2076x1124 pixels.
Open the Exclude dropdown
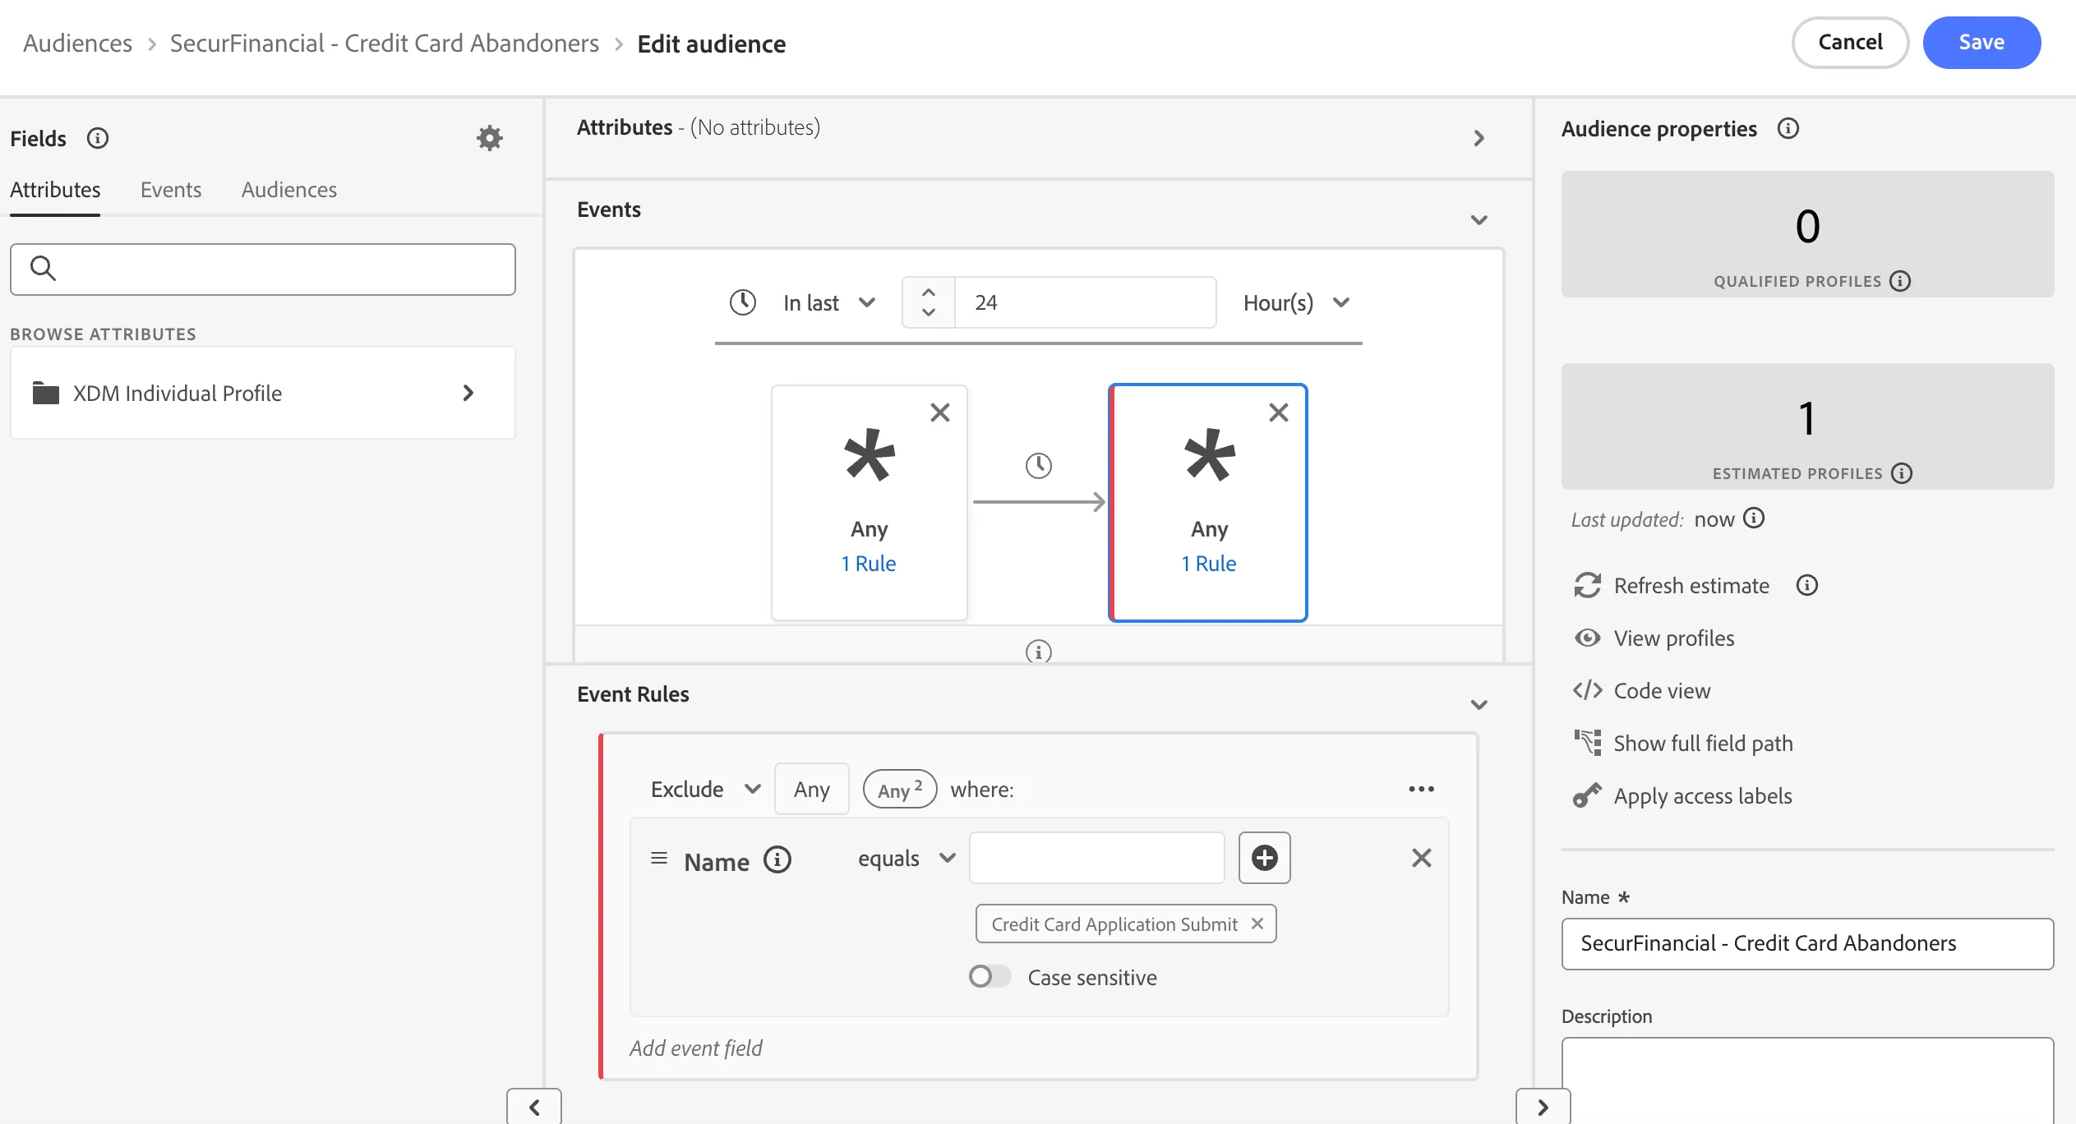tap(705, 789)
